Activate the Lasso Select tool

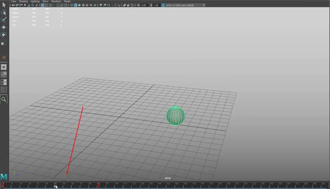pos(4,12)
